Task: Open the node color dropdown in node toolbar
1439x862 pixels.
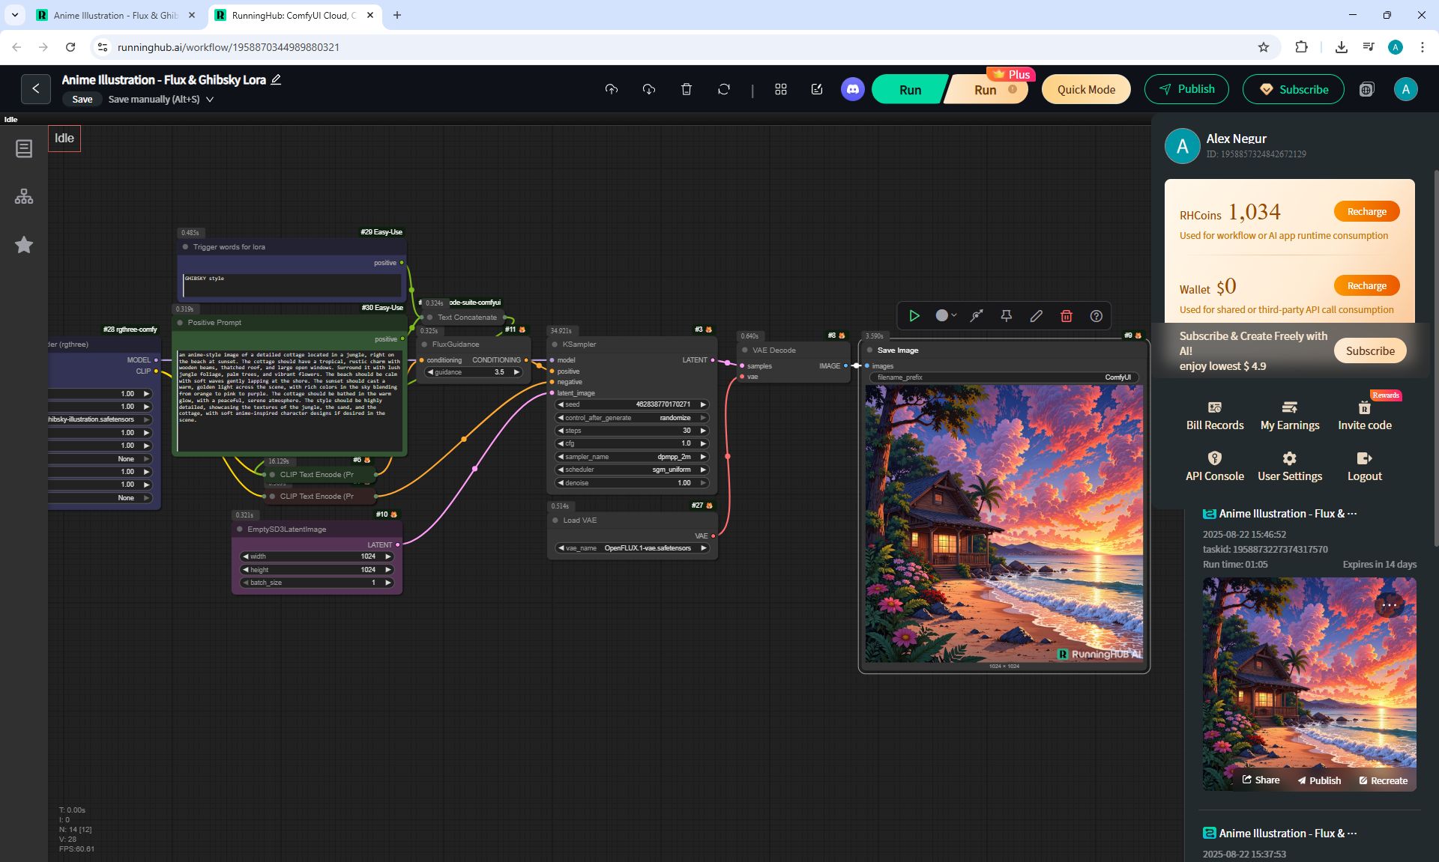Action: click(946, 316)
